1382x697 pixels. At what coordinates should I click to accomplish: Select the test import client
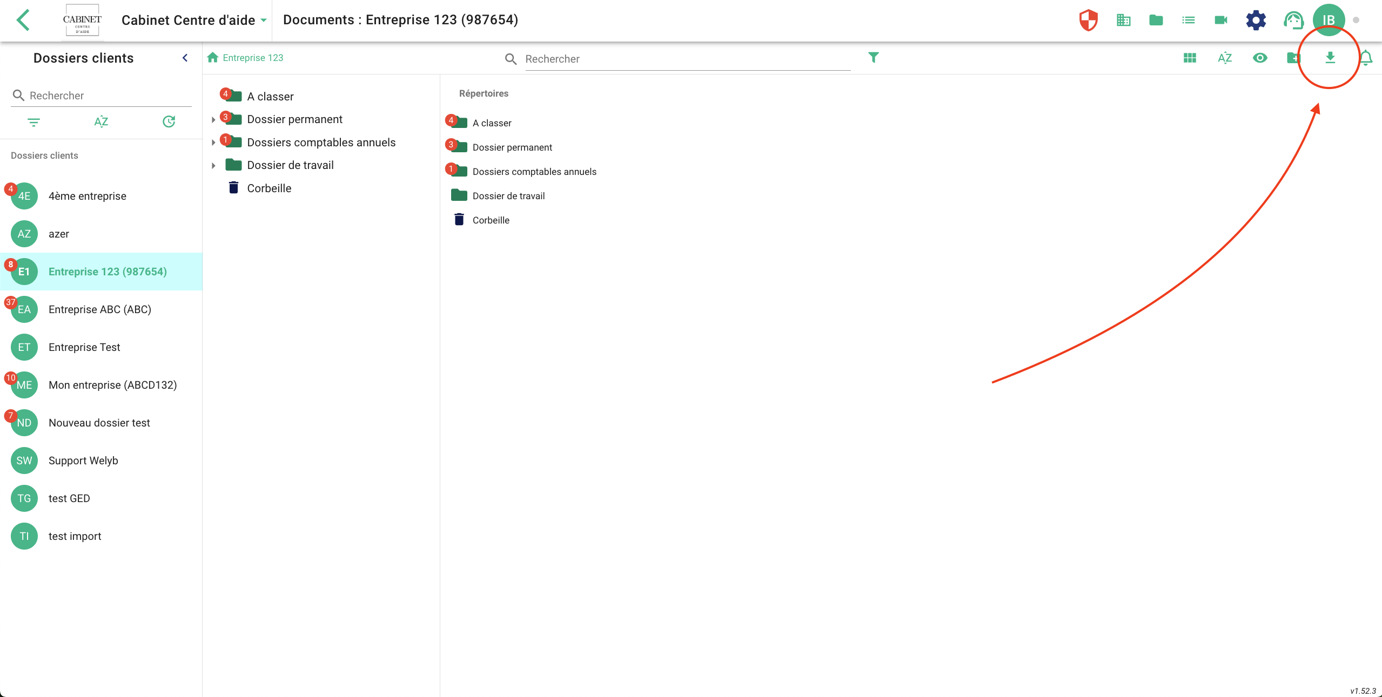tap(101, 536)
